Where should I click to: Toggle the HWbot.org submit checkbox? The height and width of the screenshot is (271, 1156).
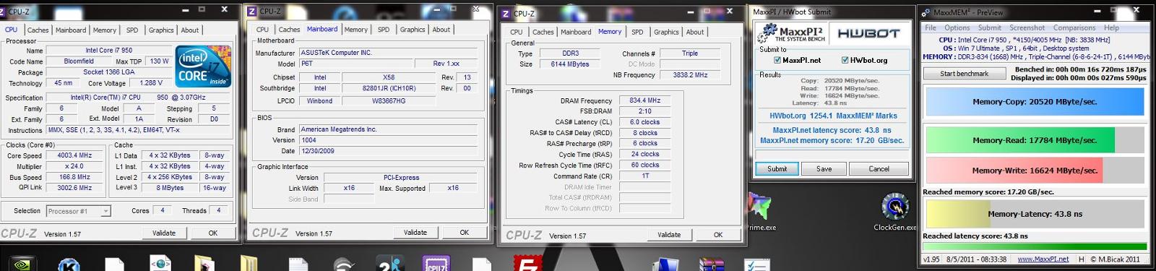[x=845, y=60]
